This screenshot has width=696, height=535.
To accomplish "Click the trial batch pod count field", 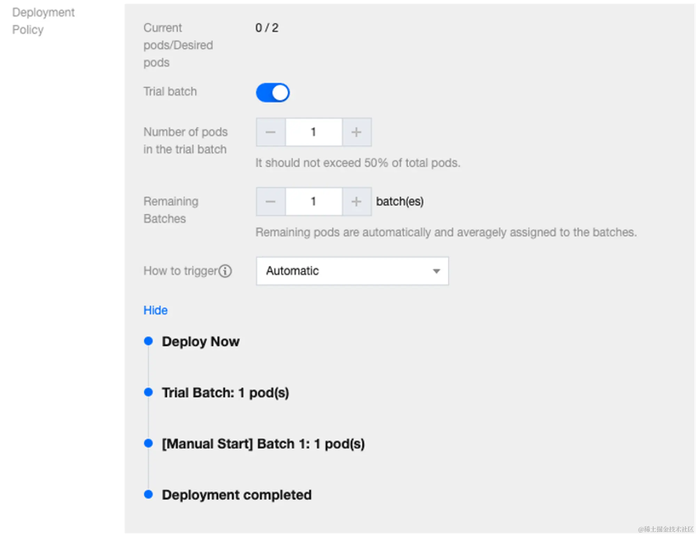I will point(314,132).
